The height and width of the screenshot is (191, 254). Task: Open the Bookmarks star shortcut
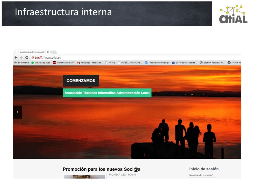[21, 63]
